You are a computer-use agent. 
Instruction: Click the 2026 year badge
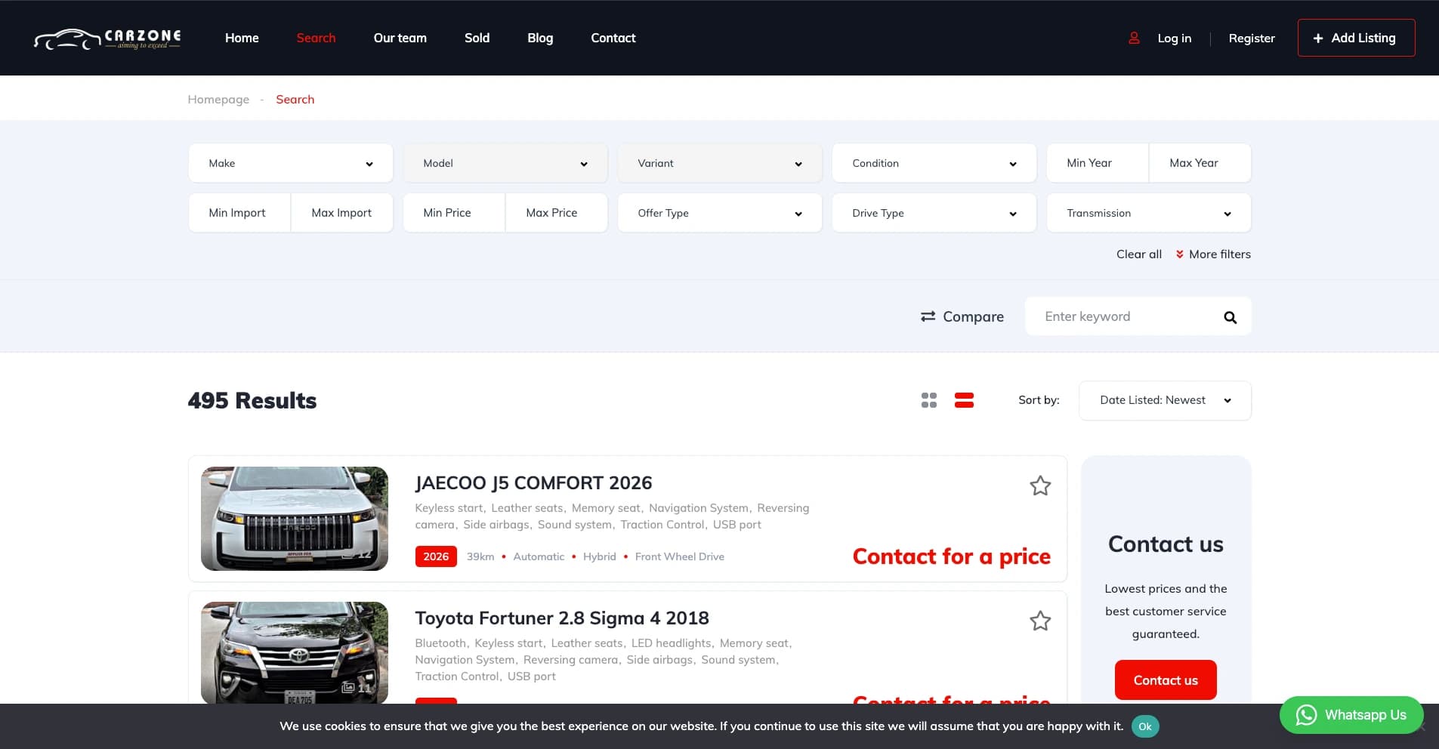pyautogui.click(x=436, y=556)
